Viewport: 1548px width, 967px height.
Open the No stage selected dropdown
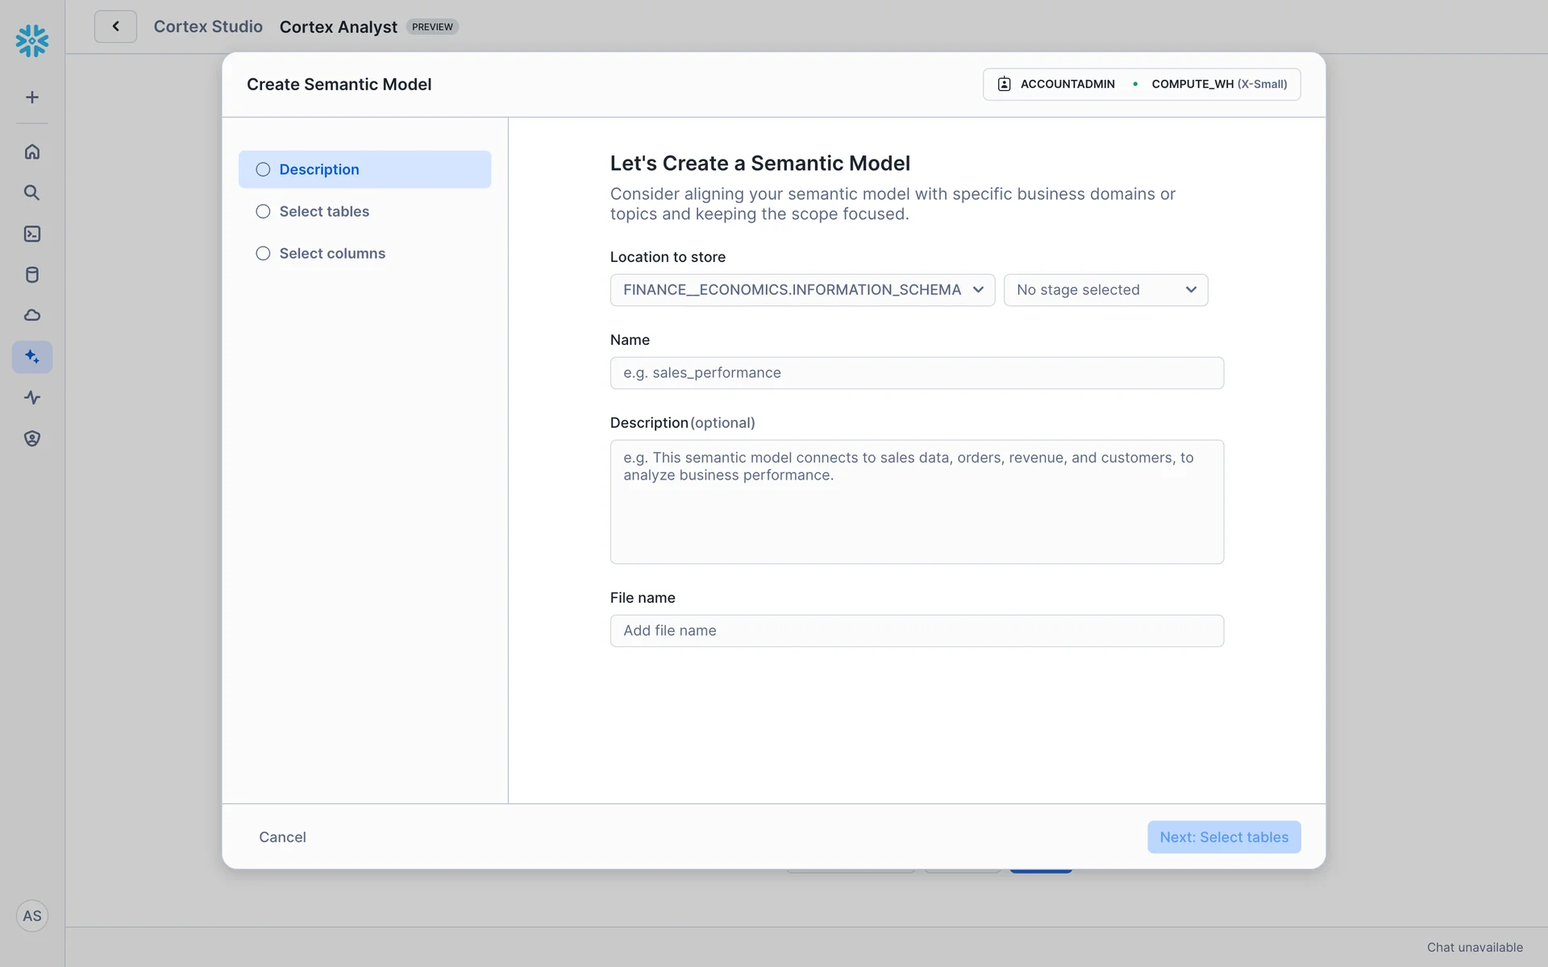pos(1105,290)
